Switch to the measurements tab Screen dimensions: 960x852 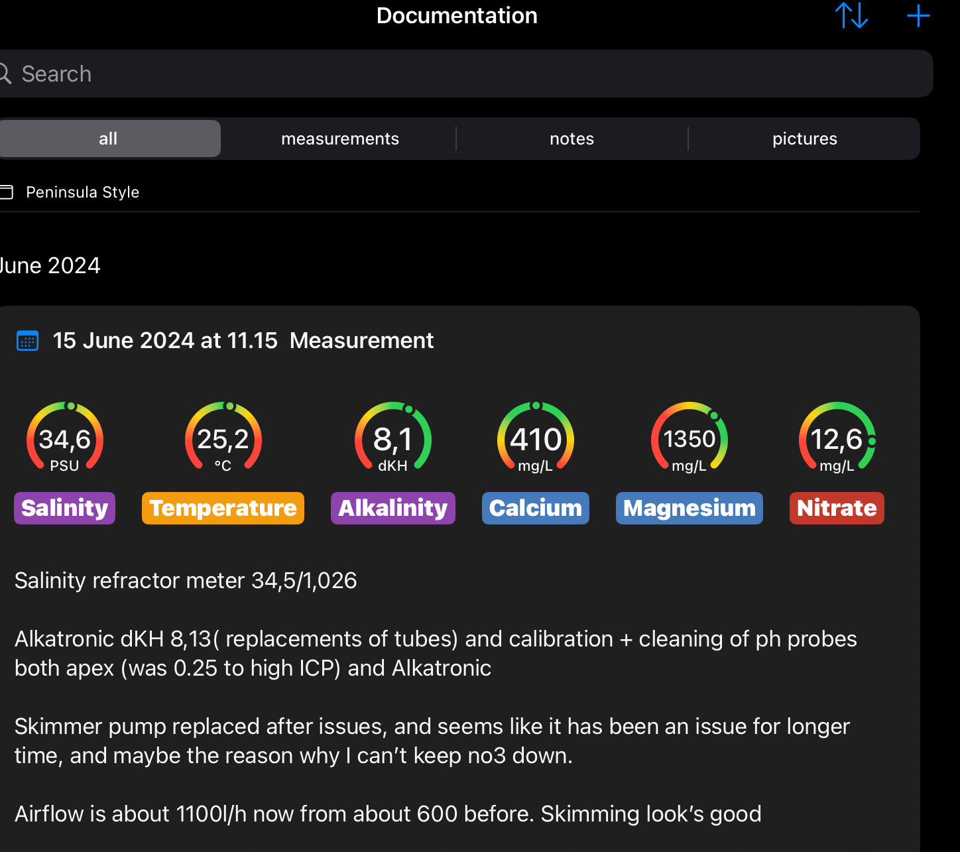340,139
